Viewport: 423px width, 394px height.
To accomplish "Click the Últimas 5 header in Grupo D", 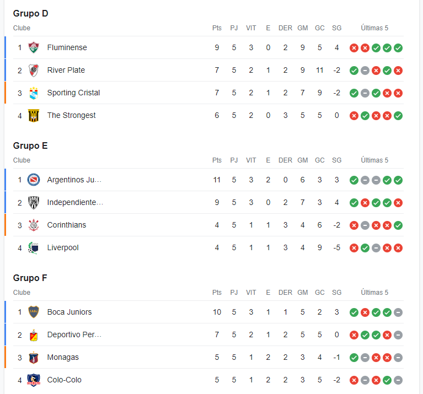I will (x=374, y=28).
